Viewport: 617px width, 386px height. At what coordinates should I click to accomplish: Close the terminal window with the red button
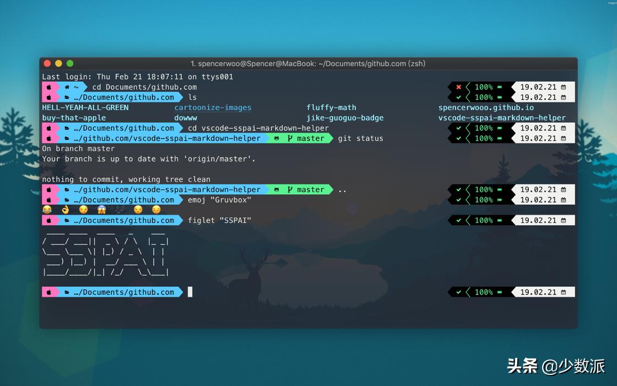pos(47,63)
